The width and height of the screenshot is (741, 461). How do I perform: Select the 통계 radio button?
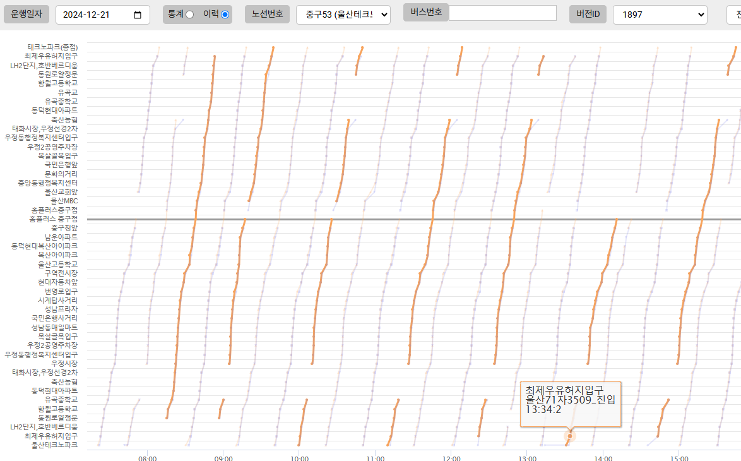pyautogui.click(x=189, y=15)
